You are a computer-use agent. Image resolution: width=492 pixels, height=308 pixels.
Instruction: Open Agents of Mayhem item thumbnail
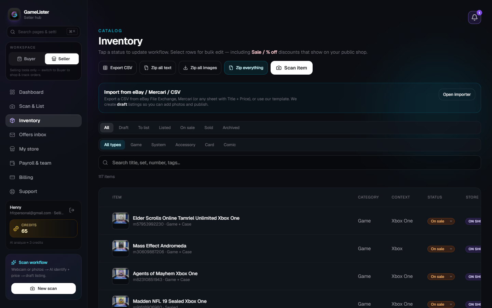[121, 276]
